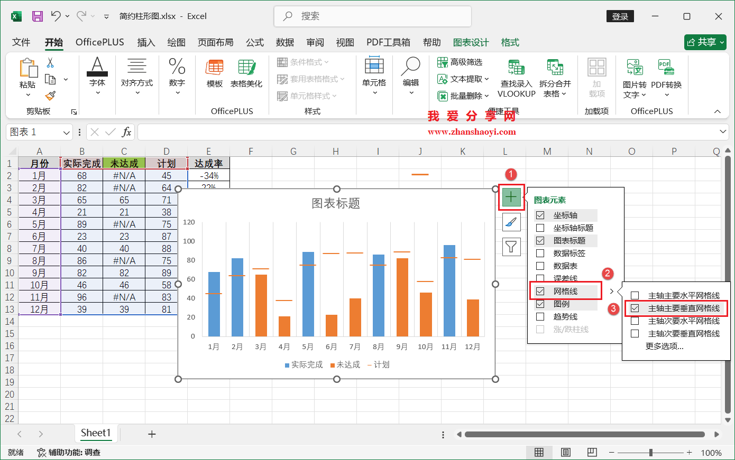Click the 搜索 search box
The width and height of the screenshot is (735, 460).
click(372, 16)
